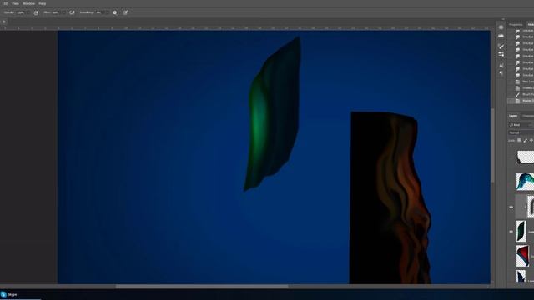
Task: Click the Opacity value field
Action: 21,12
